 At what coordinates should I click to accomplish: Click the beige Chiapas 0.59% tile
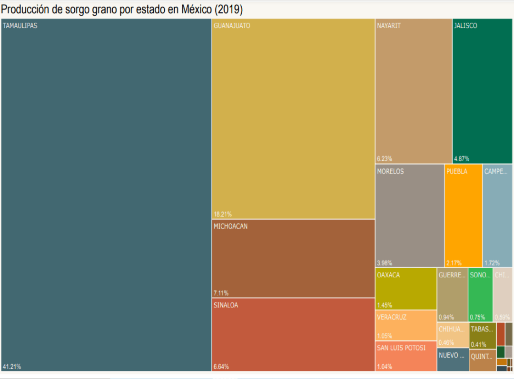click(x=503, y=295)
